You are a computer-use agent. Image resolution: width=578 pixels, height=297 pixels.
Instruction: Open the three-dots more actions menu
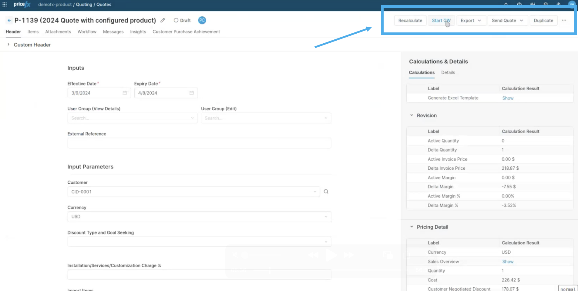click(x=564, y=20)
